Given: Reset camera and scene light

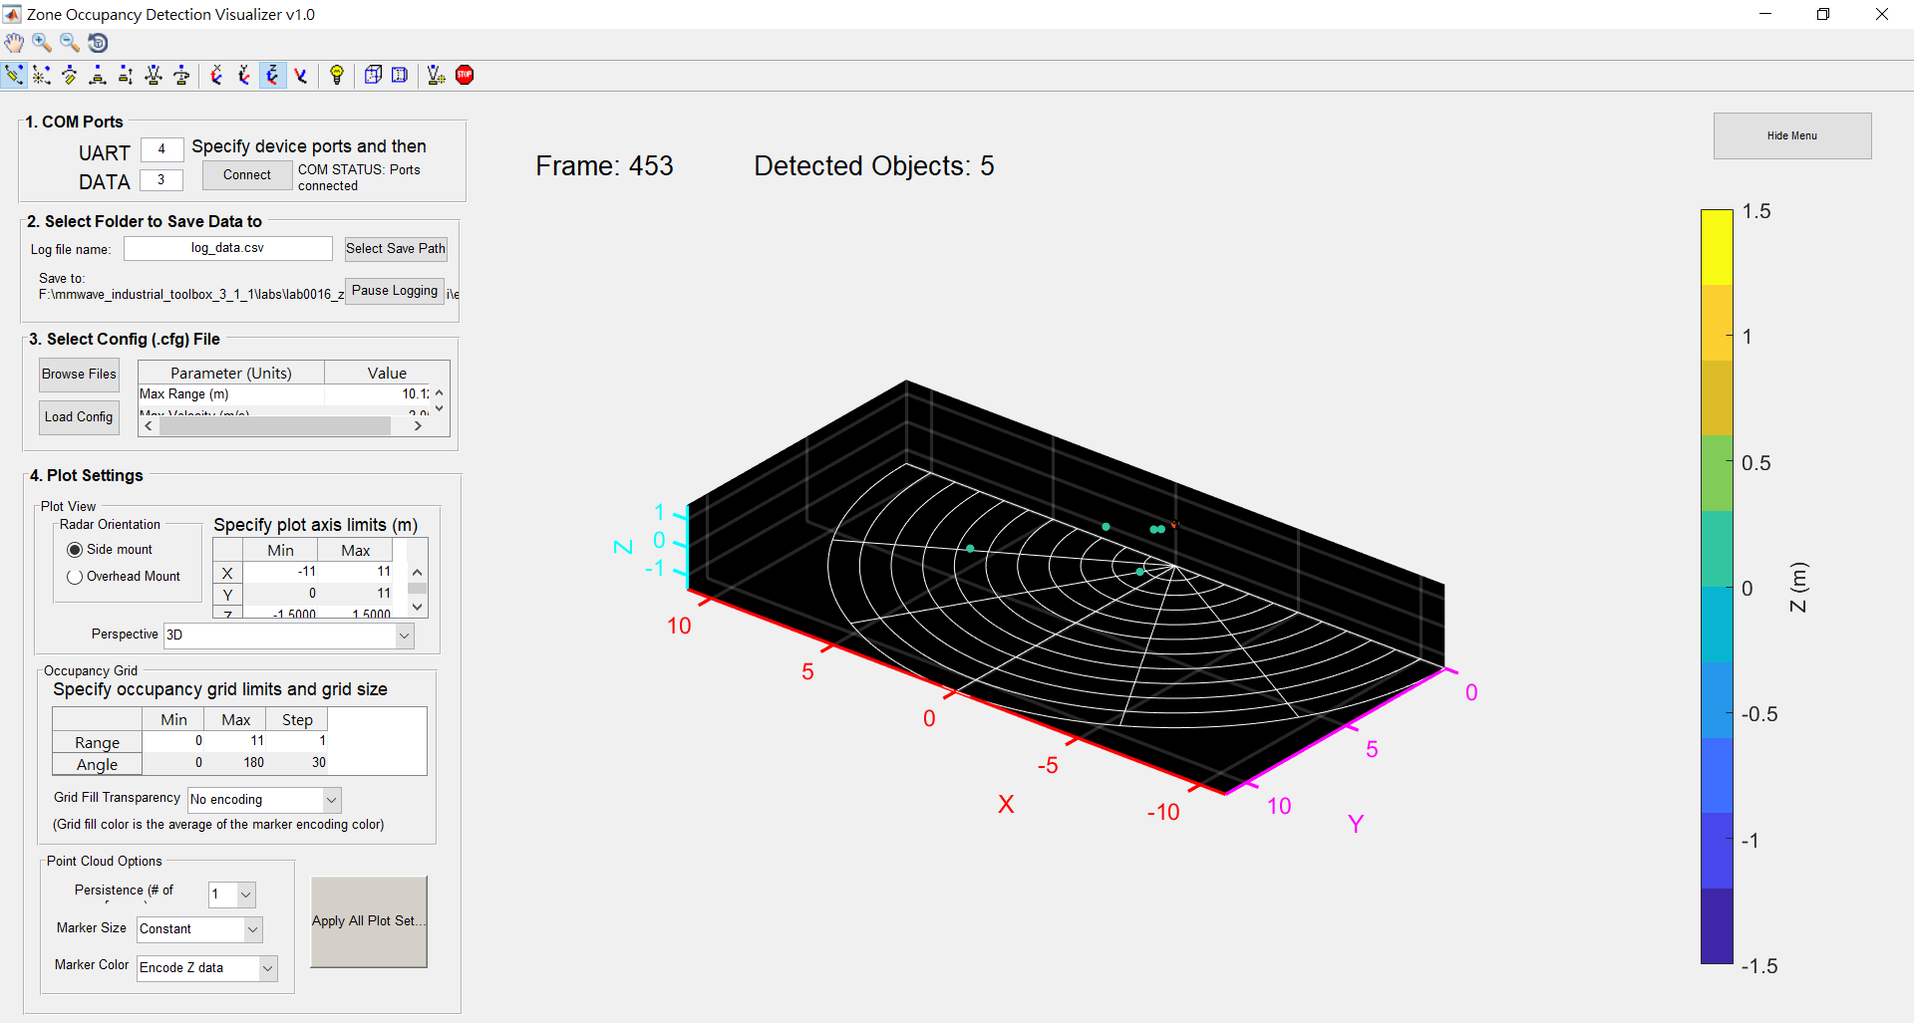Looking at the screenshot, I should pos(436,75).
